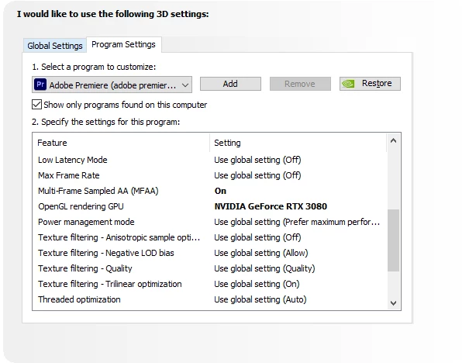Image resolution: width=469 pixels, height=363 pixels.
Task: Change the MFAA setting shown as On
Action: tap(220, 191)
